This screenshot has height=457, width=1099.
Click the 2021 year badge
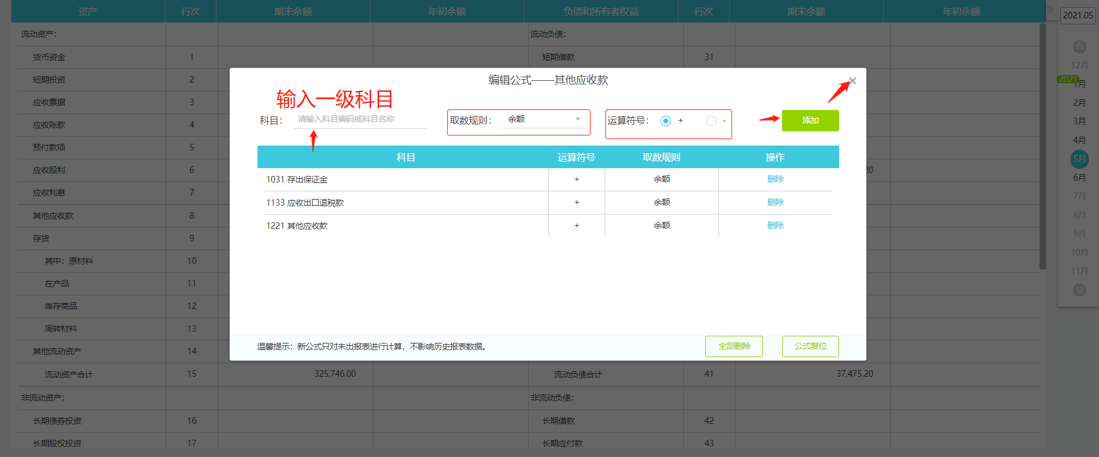[1067, 79]
